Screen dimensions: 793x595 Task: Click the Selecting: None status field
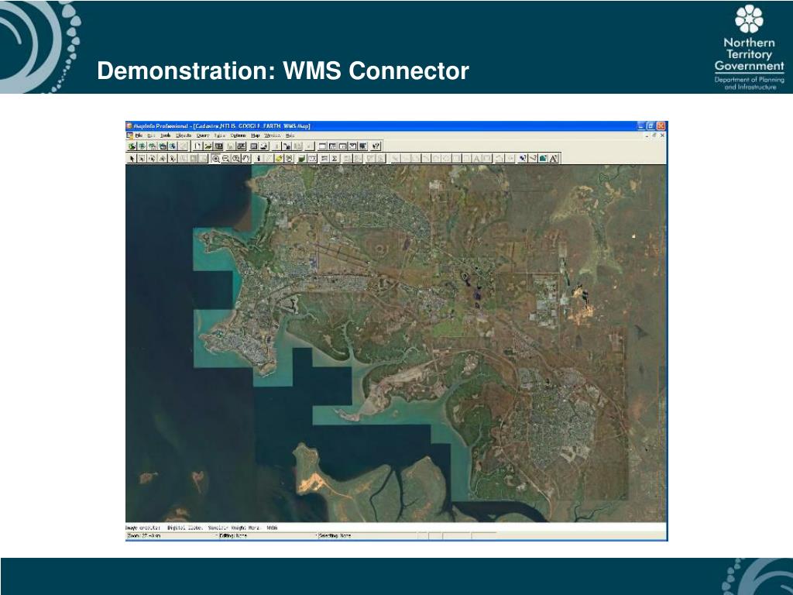[368, 535]
